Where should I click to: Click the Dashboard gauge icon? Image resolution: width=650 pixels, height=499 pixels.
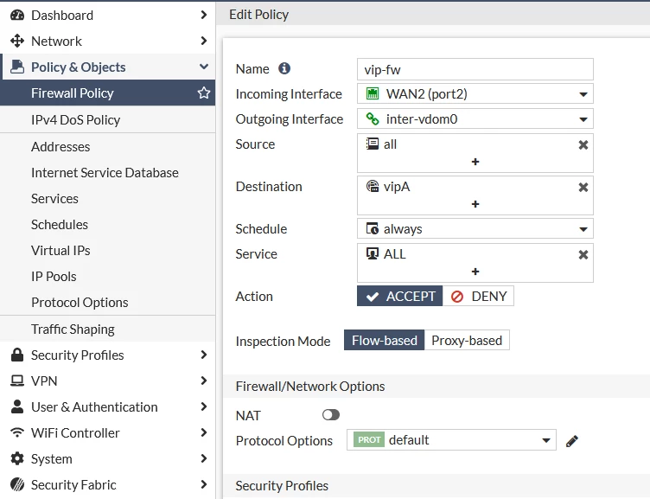click(x=17, y=15)
